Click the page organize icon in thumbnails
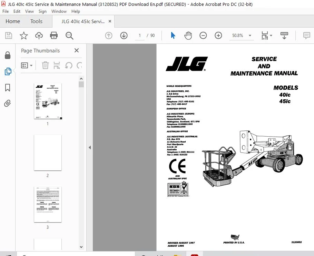Image resolution: width=314 pixels, height=256 pixels. pos(57,65)
